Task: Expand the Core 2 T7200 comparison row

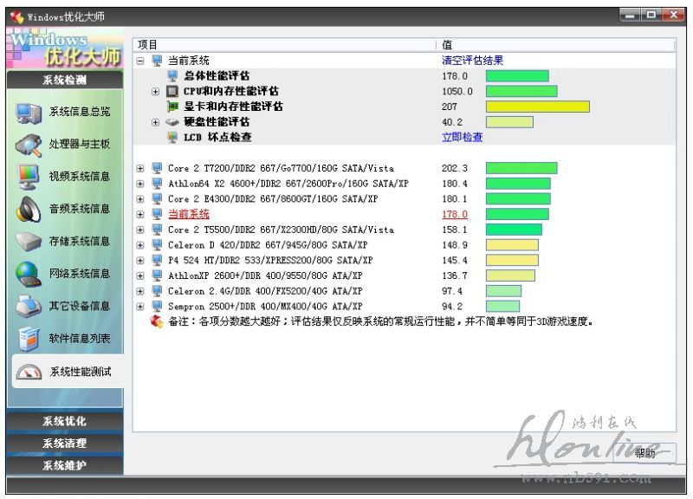Action: [x=140, y=168]
